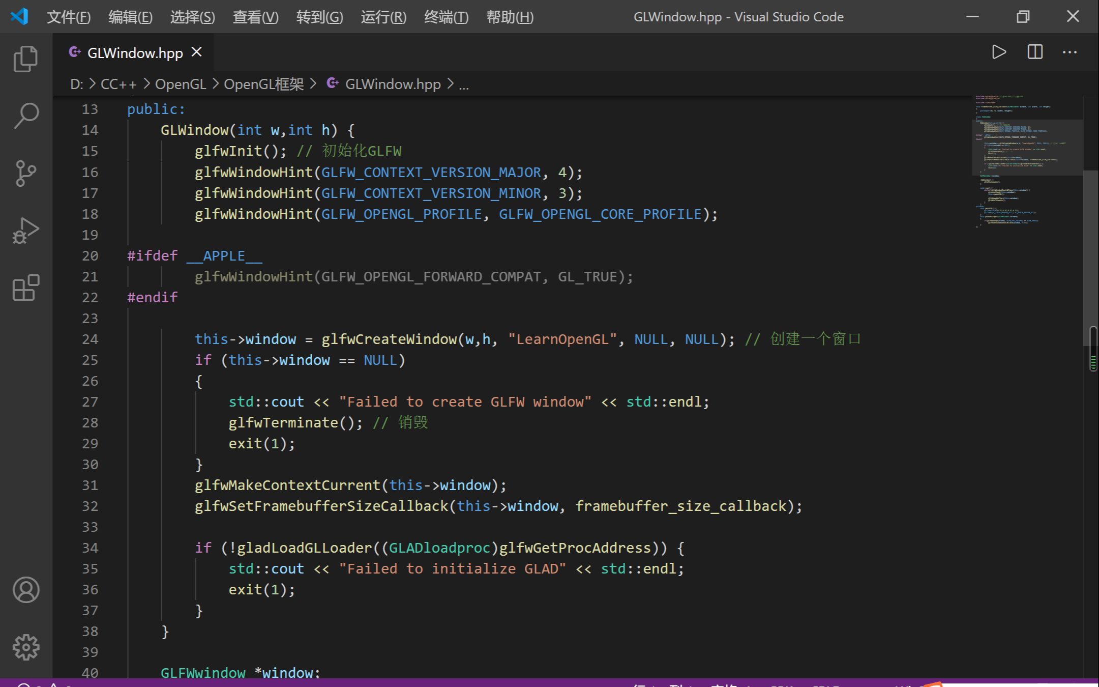Open the Run and Debug view

pyautogui.click(x=25, y=231)
